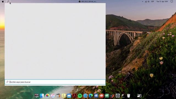Focus the 'Escribe aquí para buscar' search field
Screen dimensions: 176x99
(x=55, y=82)
